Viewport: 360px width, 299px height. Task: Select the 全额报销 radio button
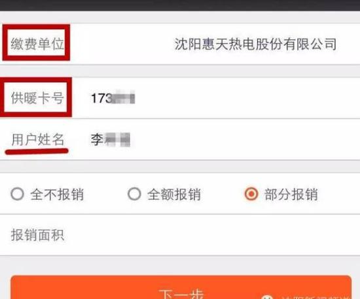click(134, 194)
